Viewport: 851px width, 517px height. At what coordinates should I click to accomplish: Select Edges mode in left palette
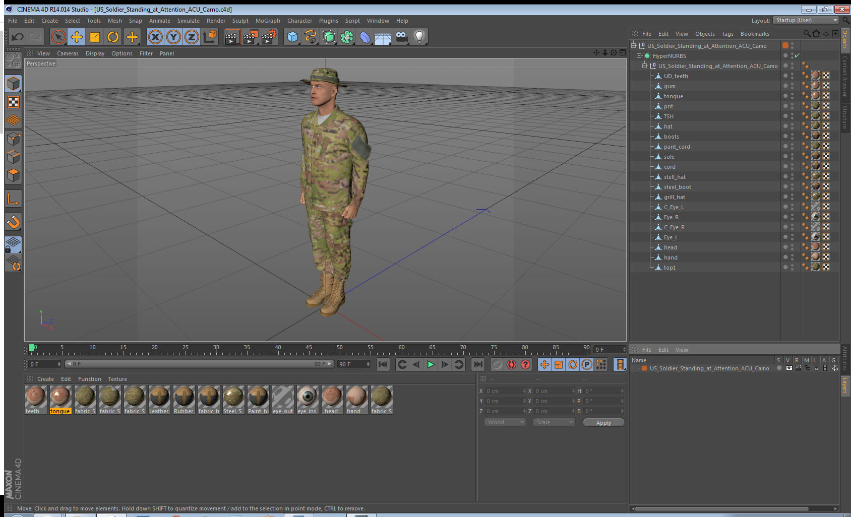[13, 157]
